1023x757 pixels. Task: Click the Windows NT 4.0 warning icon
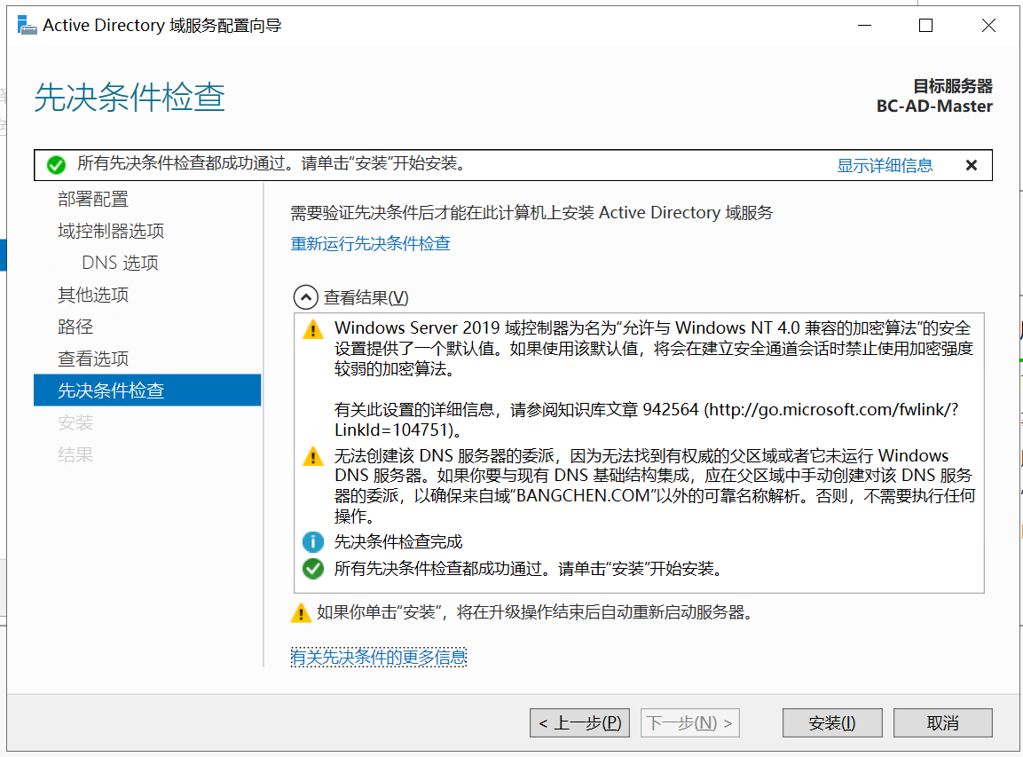(x=312, y=329)
